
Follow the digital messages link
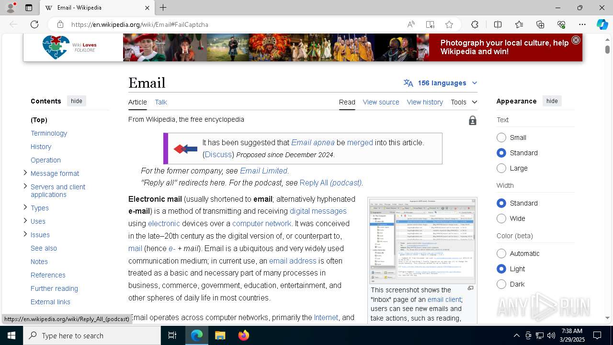click(318, 211)
